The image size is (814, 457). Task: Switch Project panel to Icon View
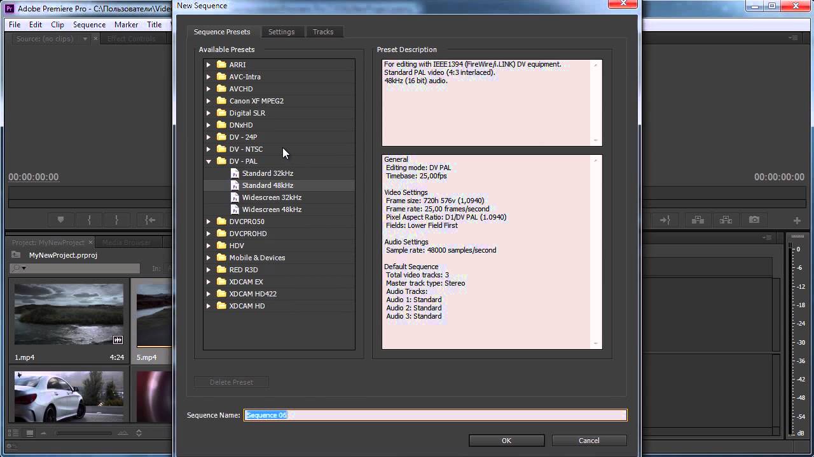29,433
